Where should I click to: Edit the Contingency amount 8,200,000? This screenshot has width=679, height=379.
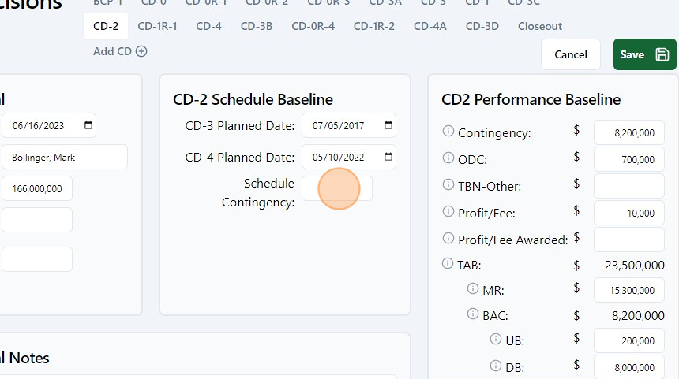tap(628, 132)
